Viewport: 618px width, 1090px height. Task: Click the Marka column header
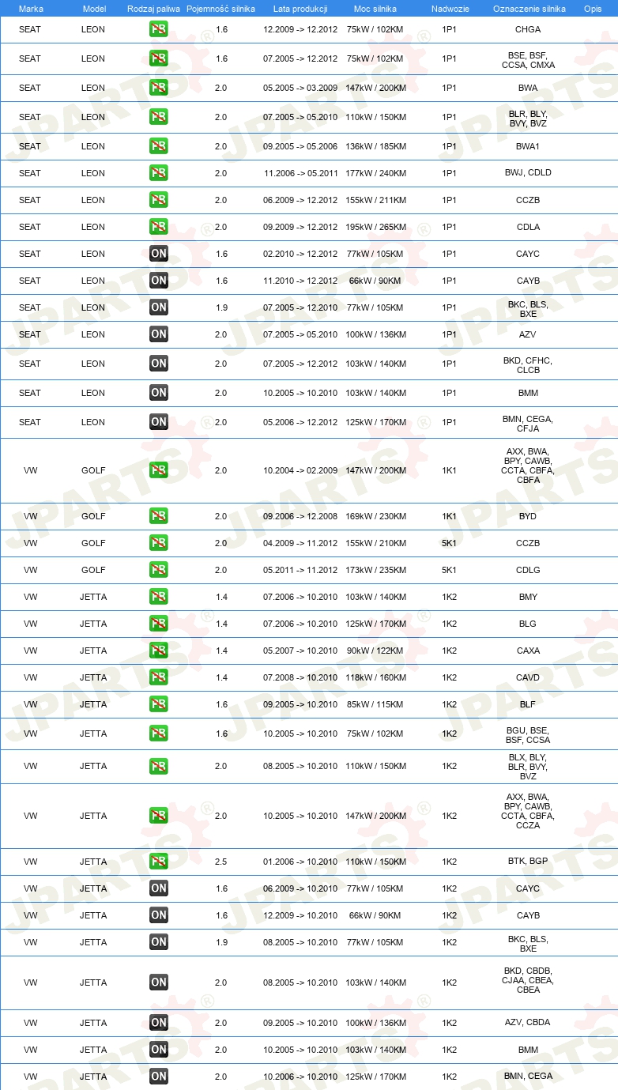coord(31,9)
